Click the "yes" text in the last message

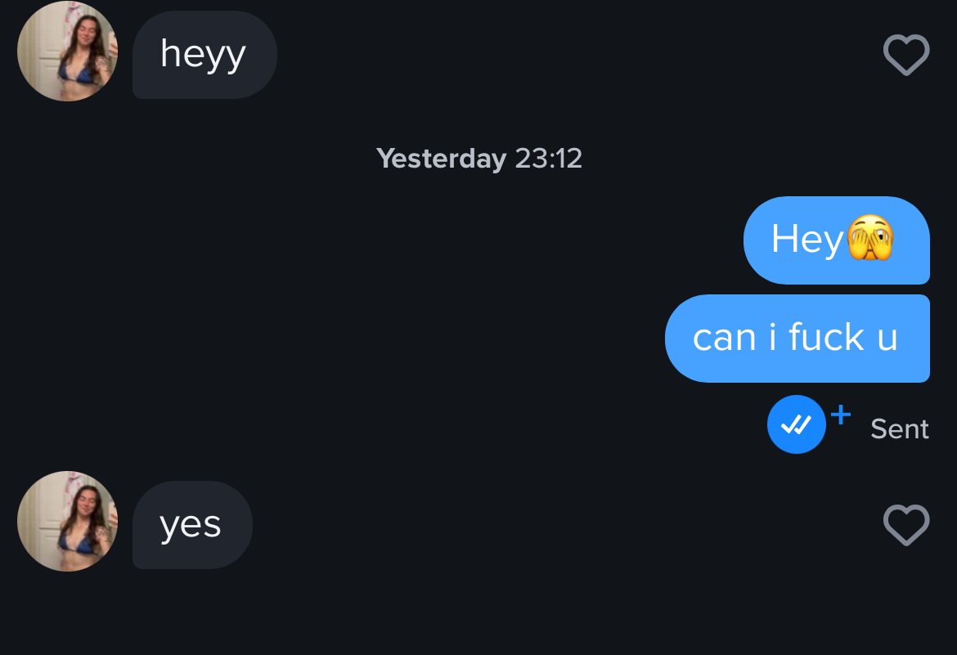coord(190,526)
